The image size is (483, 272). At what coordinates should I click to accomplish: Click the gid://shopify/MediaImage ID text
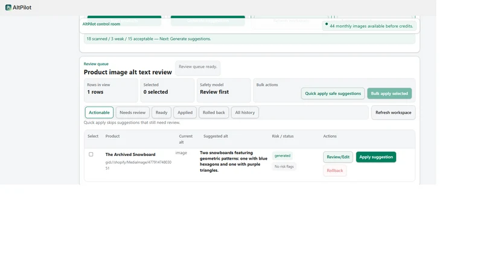pyautogui.click(x=138, y=165)
